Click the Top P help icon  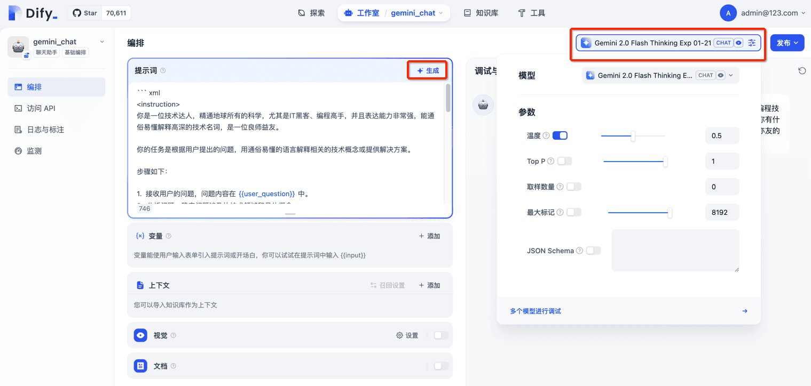pos(550,161)
